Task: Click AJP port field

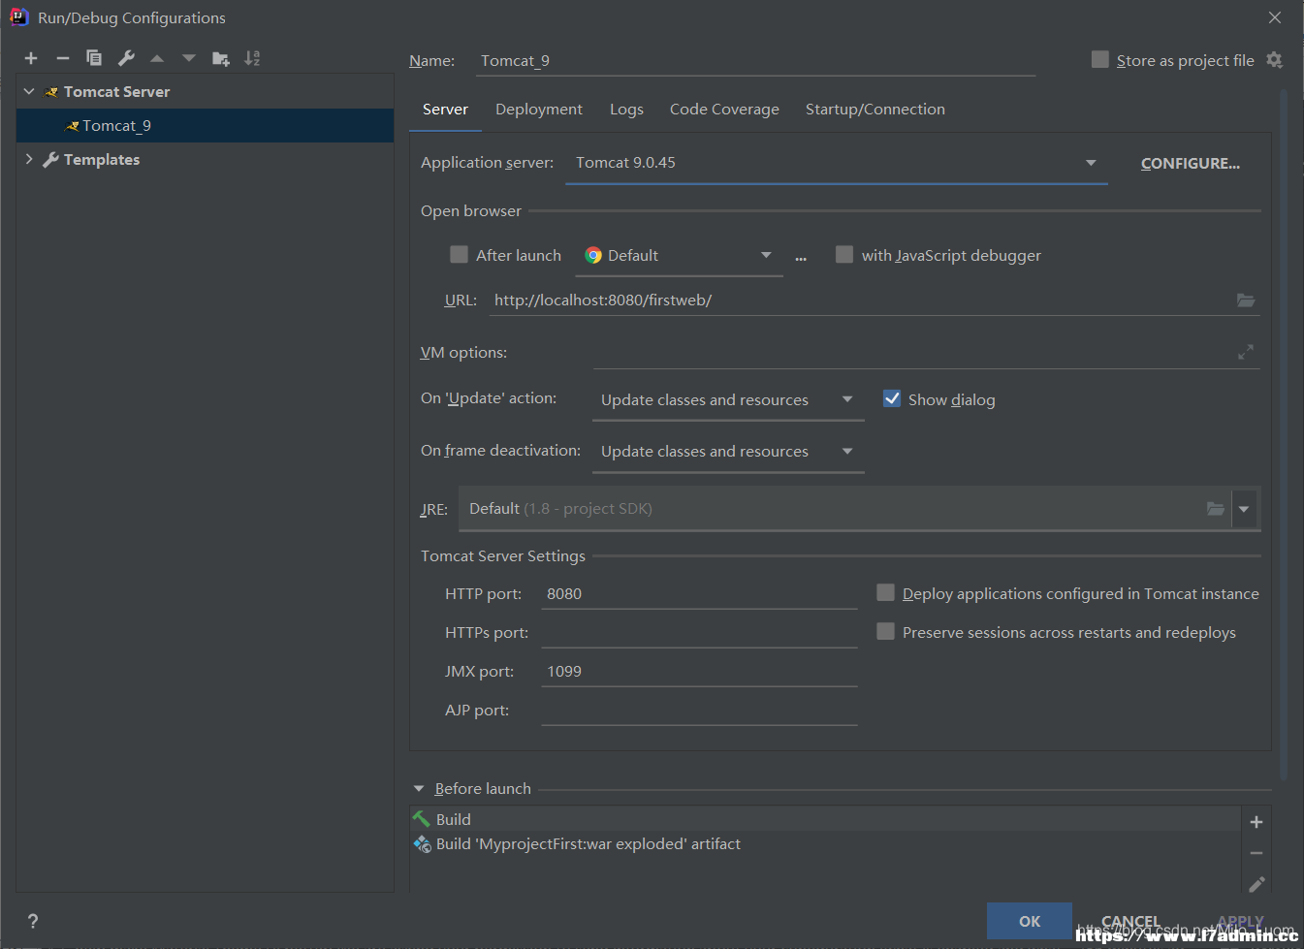Action: click(699, 711)
